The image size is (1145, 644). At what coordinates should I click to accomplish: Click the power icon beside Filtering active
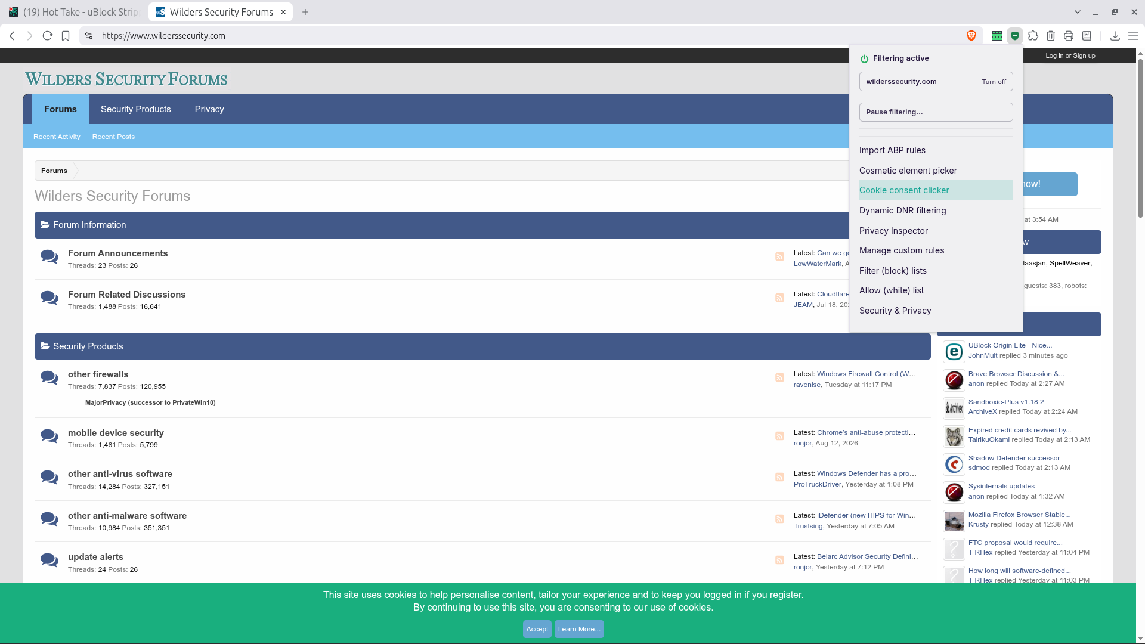pyautogui.click(x=864, y=58)
